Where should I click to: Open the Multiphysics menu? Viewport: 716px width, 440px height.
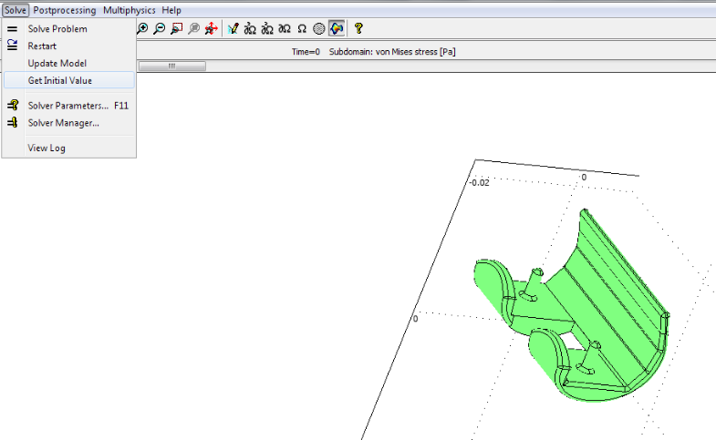pos(130,10)
